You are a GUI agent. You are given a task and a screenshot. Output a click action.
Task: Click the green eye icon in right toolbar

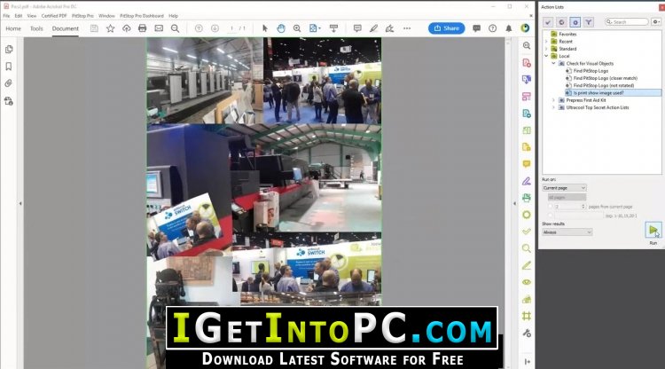click(527, 282)
